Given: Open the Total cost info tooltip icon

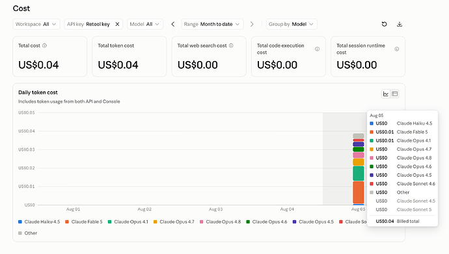Looking at the screenshot, I should tap(44, 45).
